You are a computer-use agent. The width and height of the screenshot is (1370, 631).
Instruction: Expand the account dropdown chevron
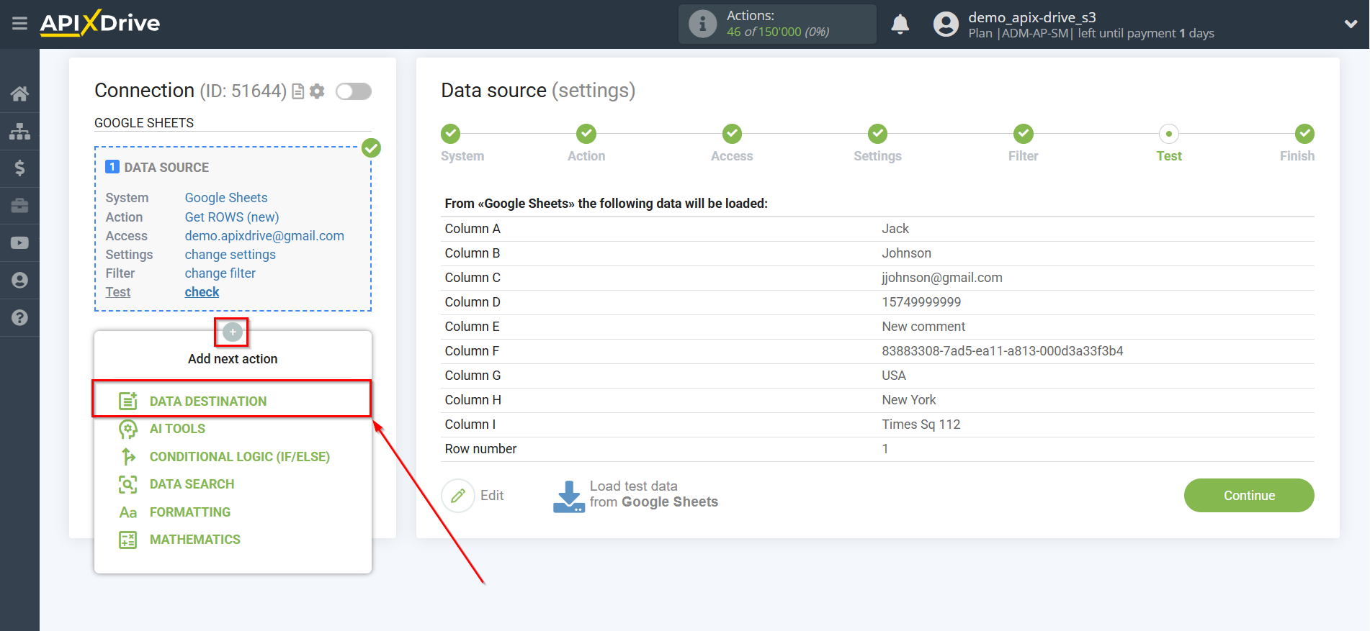click(1351, 24)
